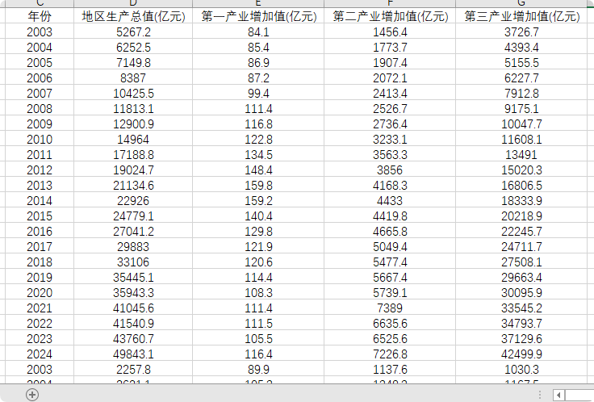The height and width of the screenshot is (402, 594).
Task: Select the year cell 2007
Action: (40, 93)
